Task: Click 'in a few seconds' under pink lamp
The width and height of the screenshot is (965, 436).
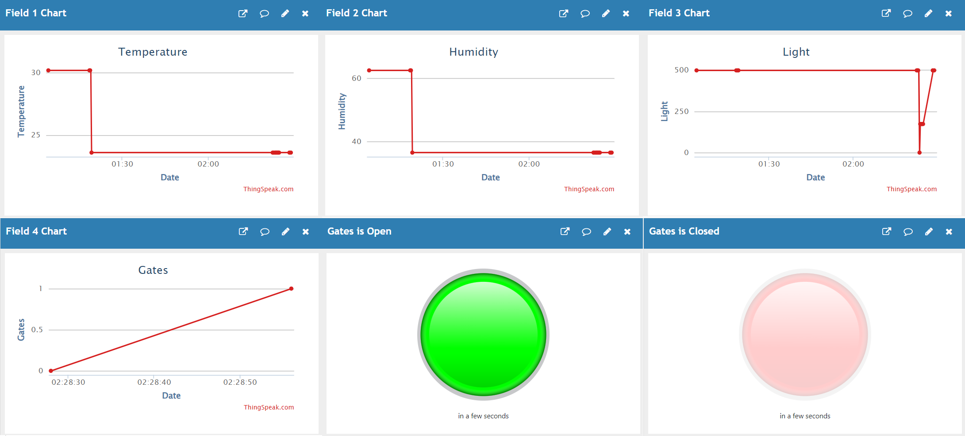Action: [x=805, y=416]
